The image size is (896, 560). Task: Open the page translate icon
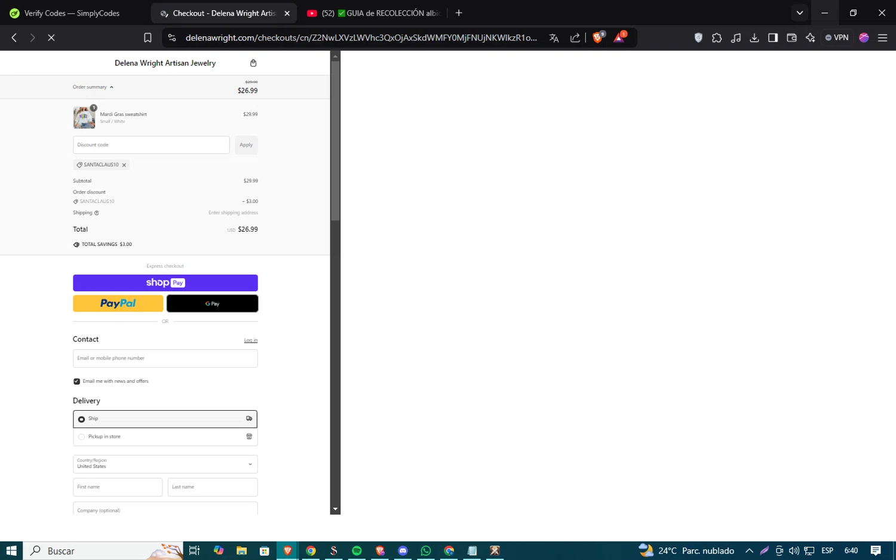554,38
